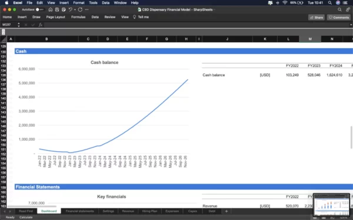
Task: Click the horizontal scrollbar thumb
Action: click(32, 207)
